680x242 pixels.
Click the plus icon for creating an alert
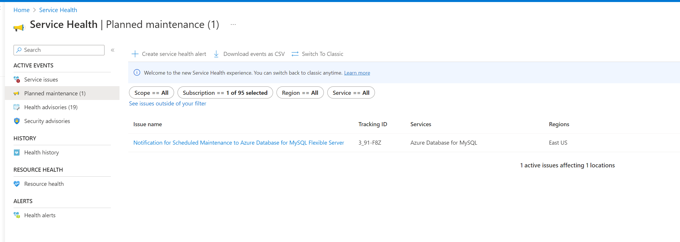(135, 54)
